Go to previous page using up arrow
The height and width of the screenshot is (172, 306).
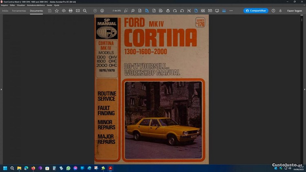[x=95, y=11]
